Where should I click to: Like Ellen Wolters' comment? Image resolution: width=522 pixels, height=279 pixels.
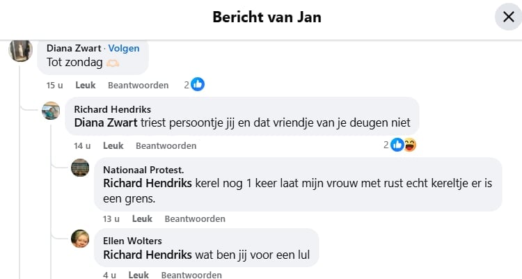tap(139, 275)
